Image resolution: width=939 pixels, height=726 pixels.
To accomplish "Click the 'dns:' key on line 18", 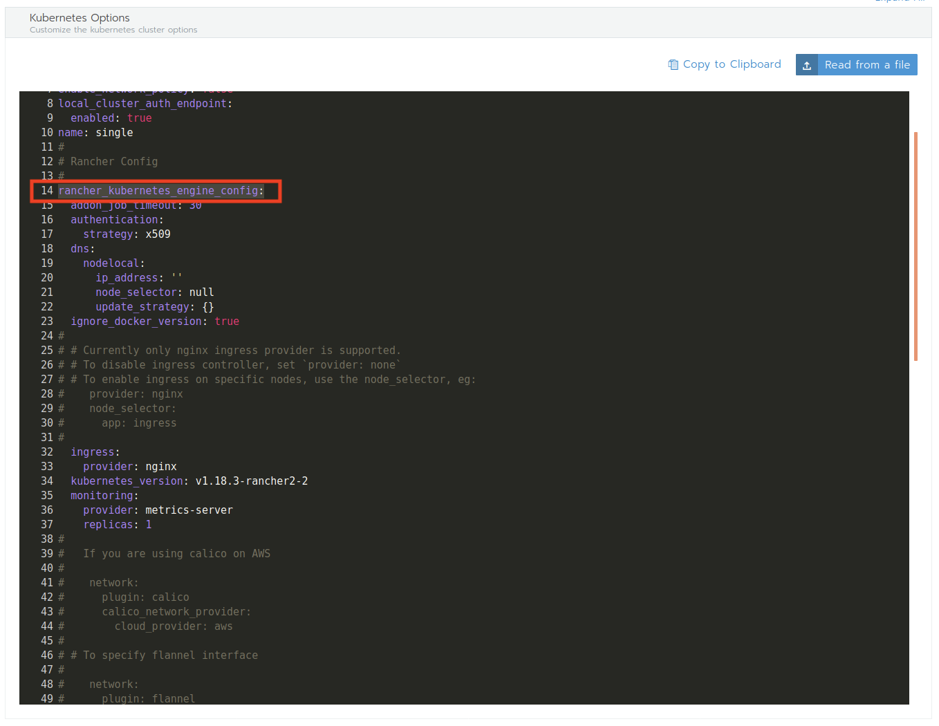I will point(82,249).
